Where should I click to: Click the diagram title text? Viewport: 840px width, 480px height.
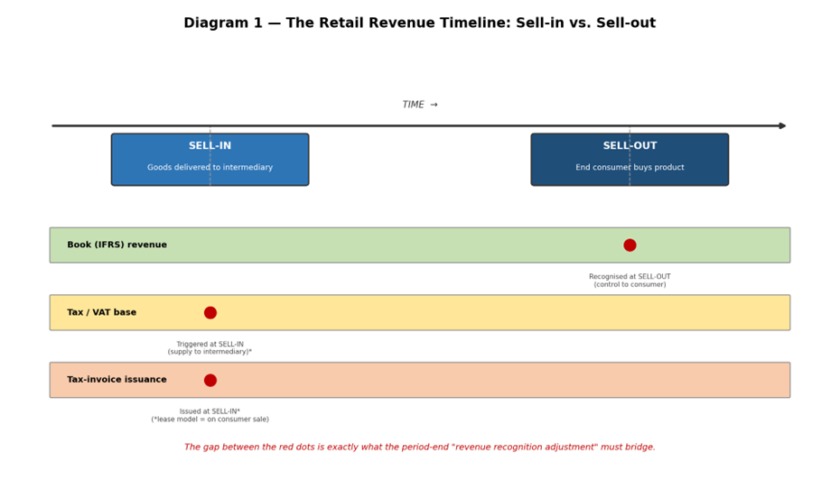point(419,23)
